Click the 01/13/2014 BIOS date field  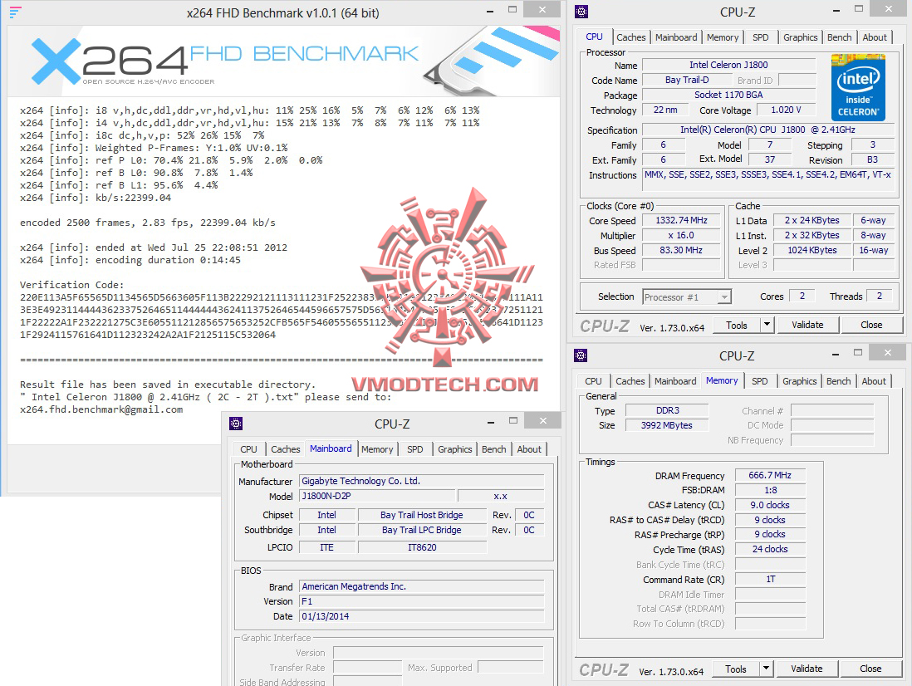(x=422, y=616)
